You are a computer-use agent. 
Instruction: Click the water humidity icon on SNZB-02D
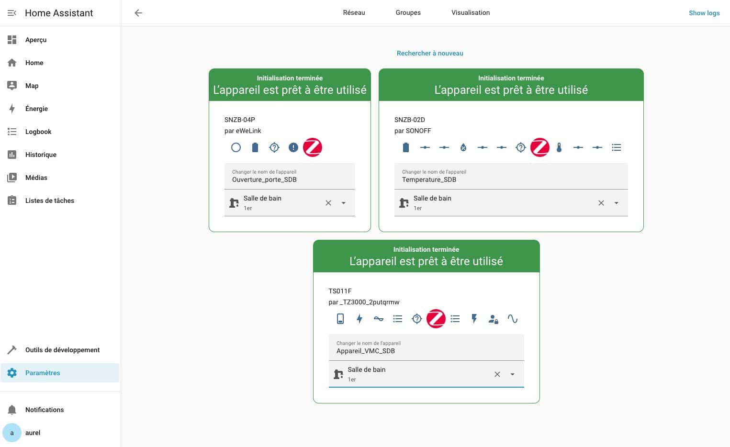point(463,147)
